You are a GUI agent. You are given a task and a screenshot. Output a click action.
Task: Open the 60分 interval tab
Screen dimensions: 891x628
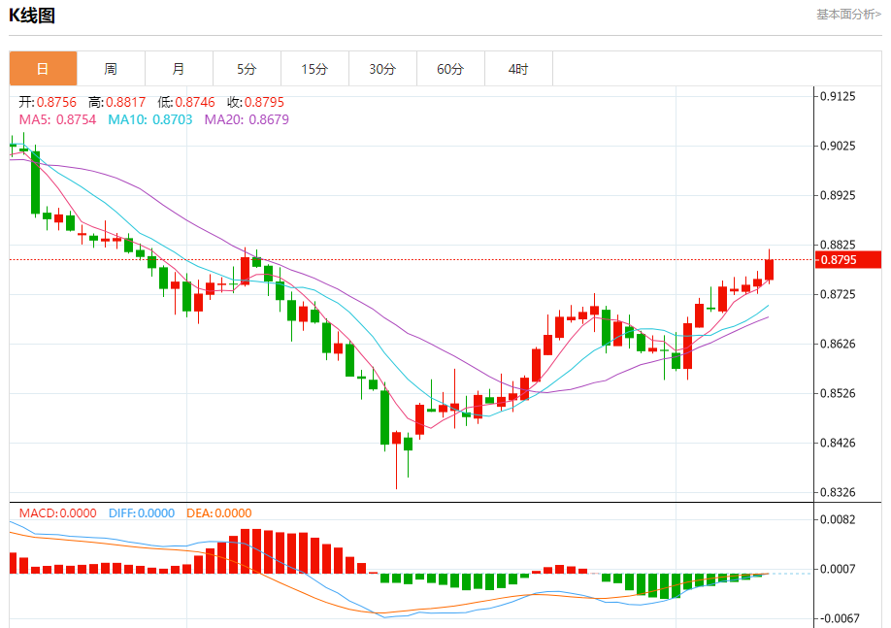[450, 69]
